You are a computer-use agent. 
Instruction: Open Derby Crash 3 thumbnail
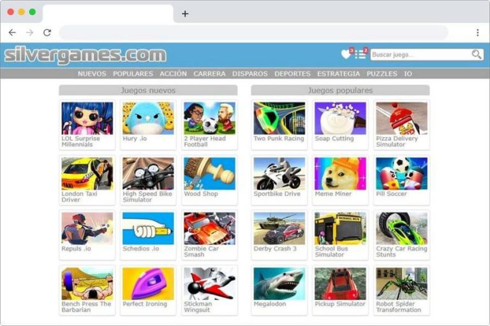279,229
